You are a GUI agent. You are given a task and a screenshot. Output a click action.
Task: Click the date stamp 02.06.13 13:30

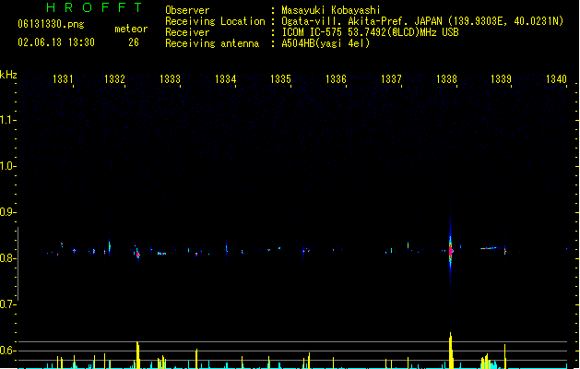pyautogui.click(x=56, y=42)
